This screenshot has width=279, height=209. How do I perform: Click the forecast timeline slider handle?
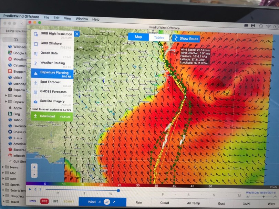[118, 190]
